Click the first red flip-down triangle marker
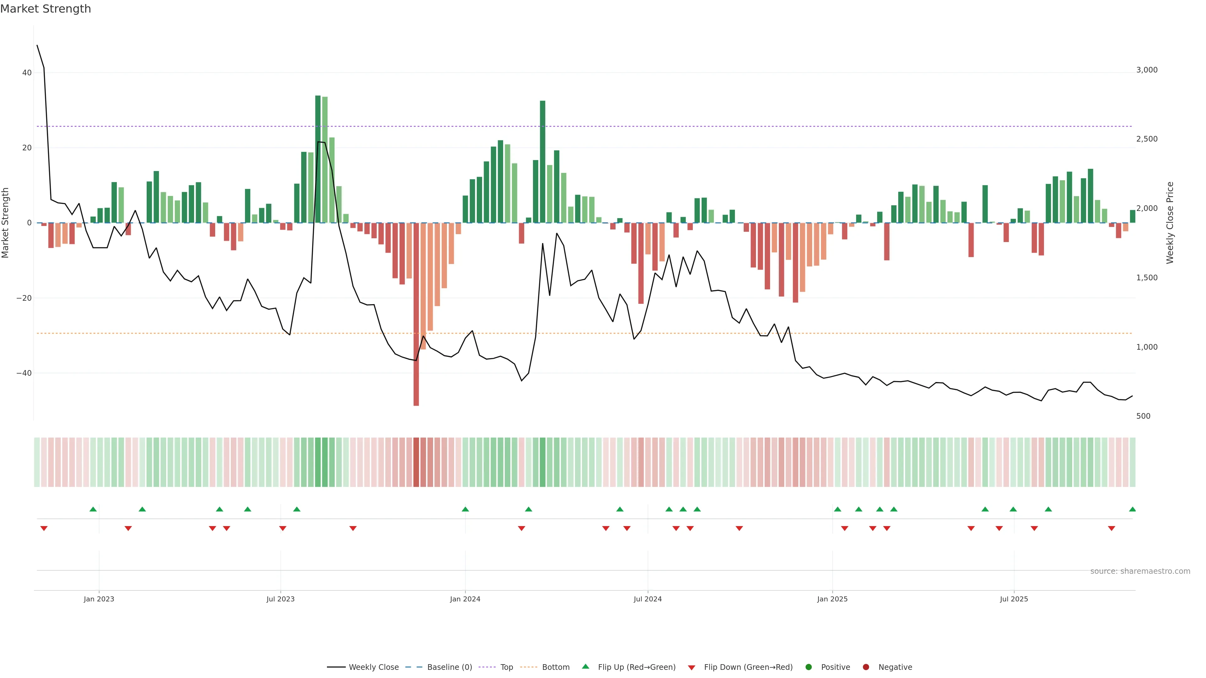The image size is (1206, 678). [44, 528]
